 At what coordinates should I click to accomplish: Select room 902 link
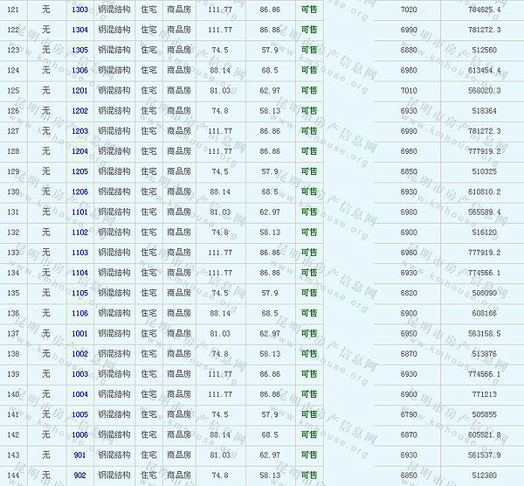point(79,476)
